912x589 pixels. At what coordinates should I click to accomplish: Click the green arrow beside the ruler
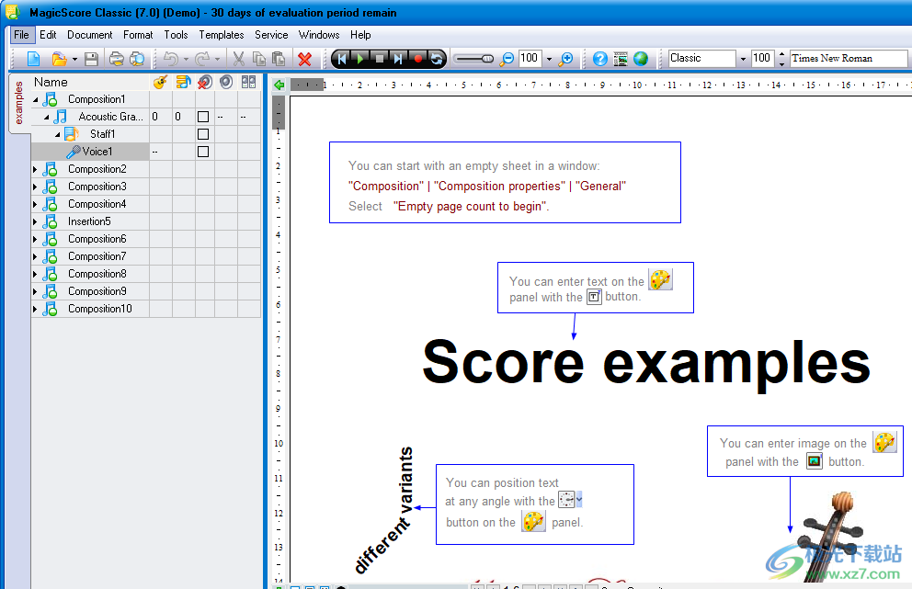tap(279, 85)
